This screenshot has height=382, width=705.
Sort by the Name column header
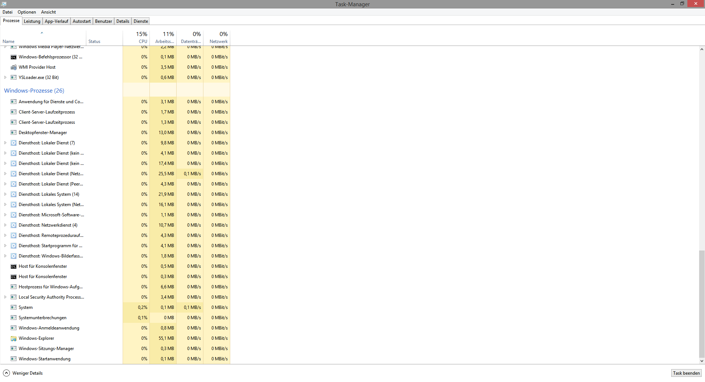click(x=43, y=37)
